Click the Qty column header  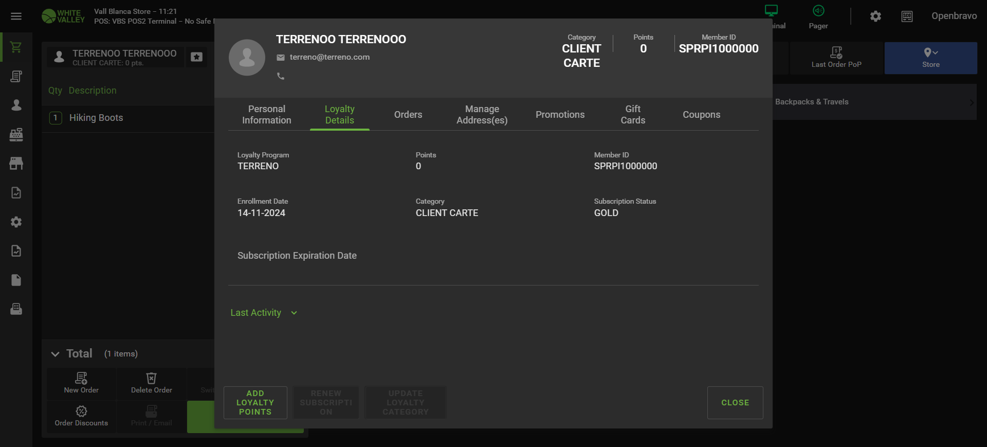coord(55,91)
